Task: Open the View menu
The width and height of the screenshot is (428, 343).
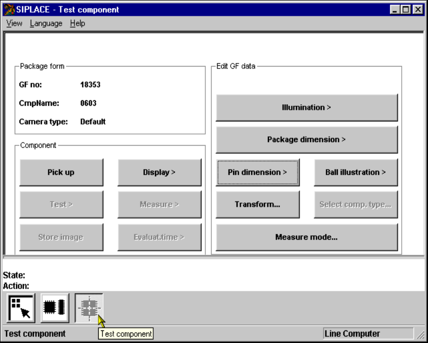Action: point(14,24)
